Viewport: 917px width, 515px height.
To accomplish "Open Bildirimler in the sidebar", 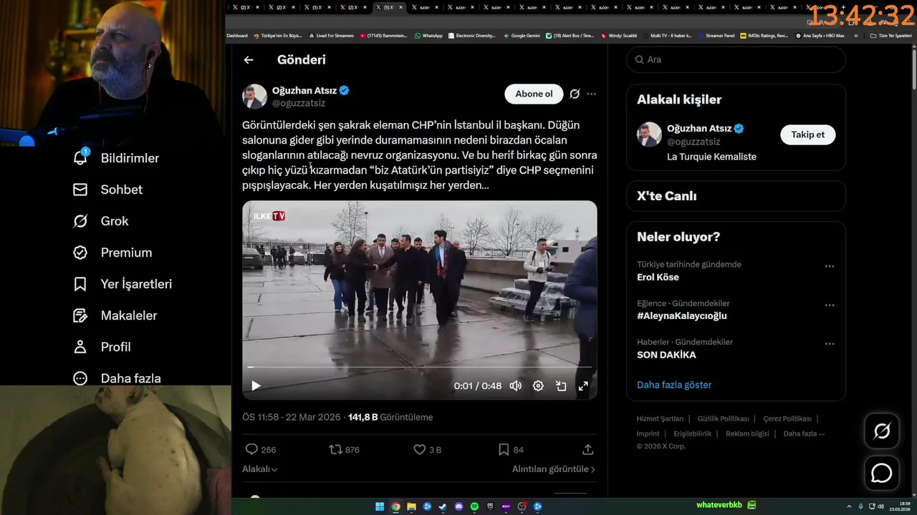I will 117,158.
